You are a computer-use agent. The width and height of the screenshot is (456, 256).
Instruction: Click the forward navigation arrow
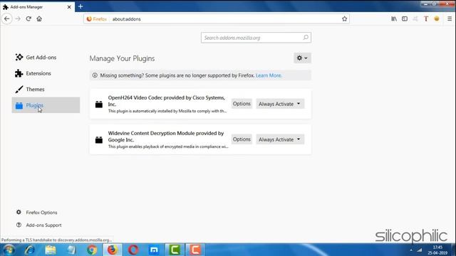[x=18, y=19]
